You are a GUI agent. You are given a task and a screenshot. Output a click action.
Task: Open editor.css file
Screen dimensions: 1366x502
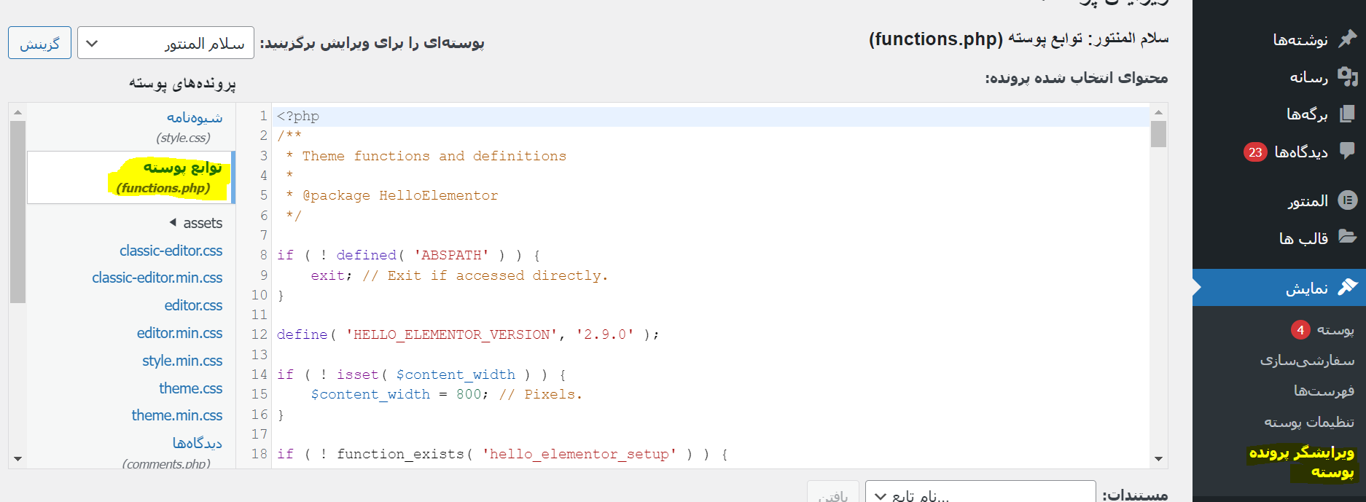coord(193,305)
